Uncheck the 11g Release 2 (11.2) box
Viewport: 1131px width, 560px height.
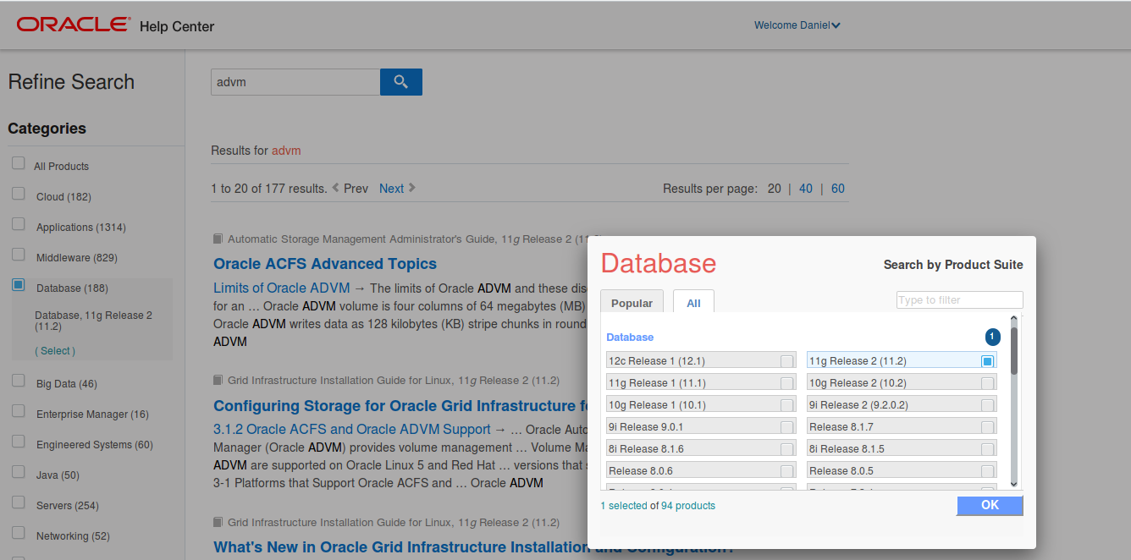coord(987,361)
